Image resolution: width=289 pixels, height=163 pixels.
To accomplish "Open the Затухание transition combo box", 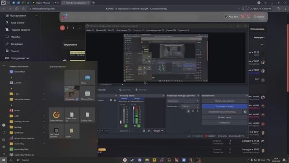I will click(x=183, y=101).
